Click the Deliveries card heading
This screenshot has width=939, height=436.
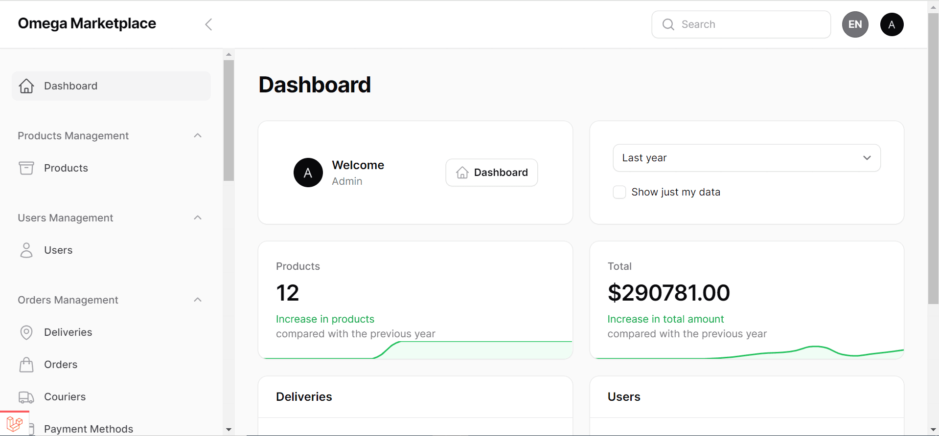[304, 397]
